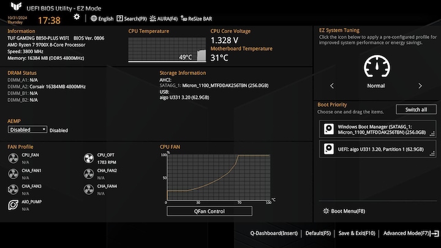Click the Speed: 3800 MHz info line

[x=25, y=51]
